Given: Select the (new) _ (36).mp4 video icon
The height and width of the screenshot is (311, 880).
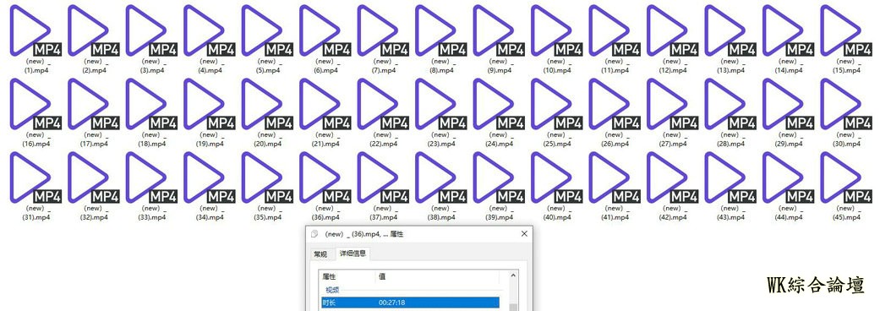Looking at the screenshot, I should [x=325, y=177].
